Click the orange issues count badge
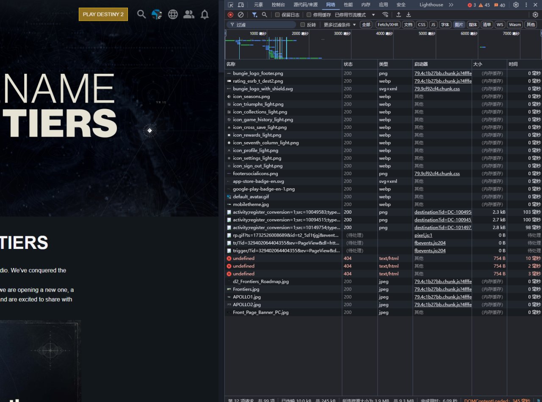This screenshot has height=402, width=542. point(499,5)
